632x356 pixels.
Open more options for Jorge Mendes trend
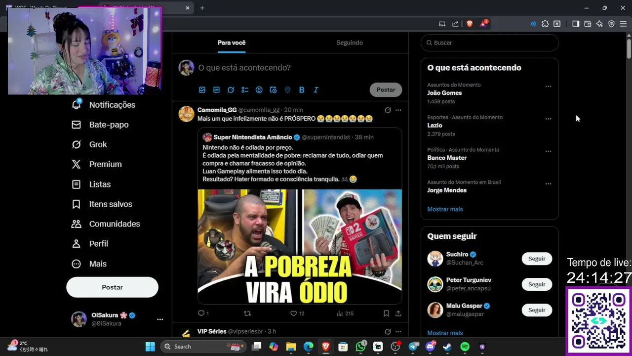click(548, 184)
